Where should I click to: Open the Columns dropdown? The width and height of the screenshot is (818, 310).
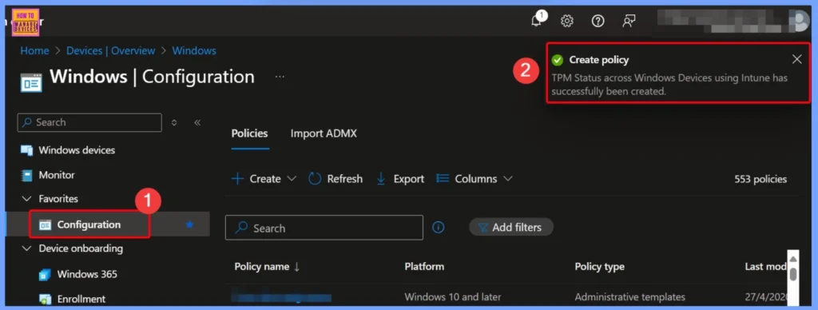coord(475,179)
